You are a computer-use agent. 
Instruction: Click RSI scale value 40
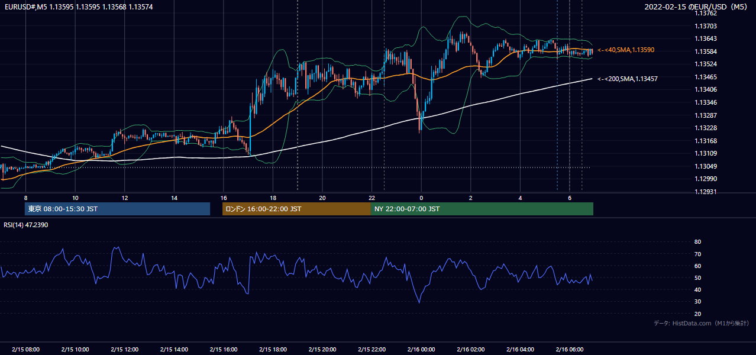tap(697, 289)
